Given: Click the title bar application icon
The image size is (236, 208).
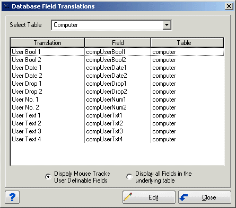Looking at the screenshot, I should 6,6.
